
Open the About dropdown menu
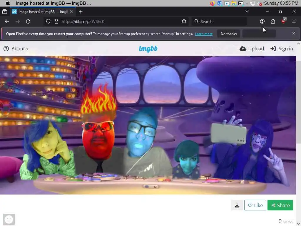[16, 49]
